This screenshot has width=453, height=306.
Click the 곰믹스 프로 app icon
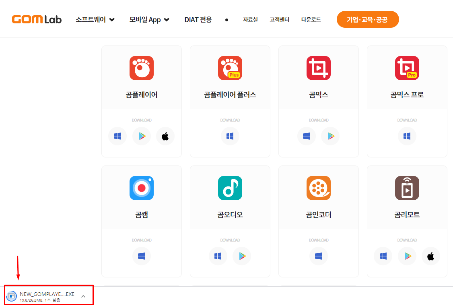[x=407, y=68]
